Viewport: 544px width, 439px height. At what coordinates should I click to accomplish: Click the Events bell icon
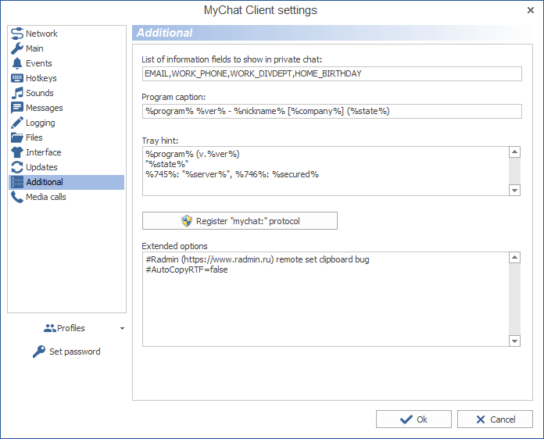(17, 63)
